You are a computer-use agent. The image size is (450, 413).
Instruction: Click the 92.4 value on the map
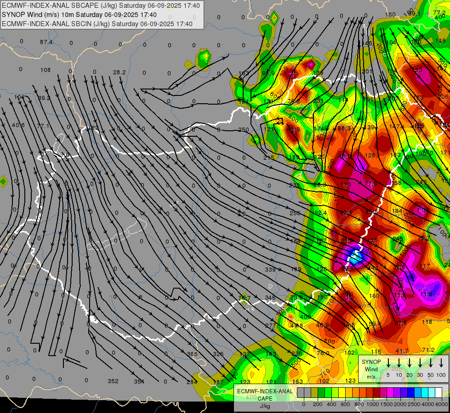point(320,212)
